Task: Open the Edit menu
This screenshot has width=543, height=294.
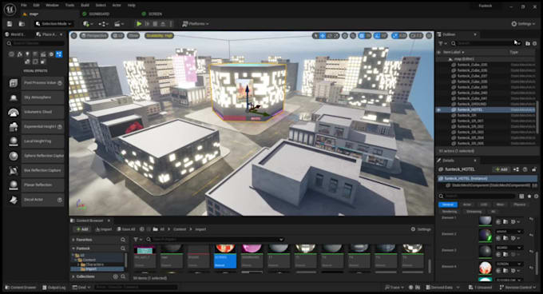Action: [x=37, y=6]
